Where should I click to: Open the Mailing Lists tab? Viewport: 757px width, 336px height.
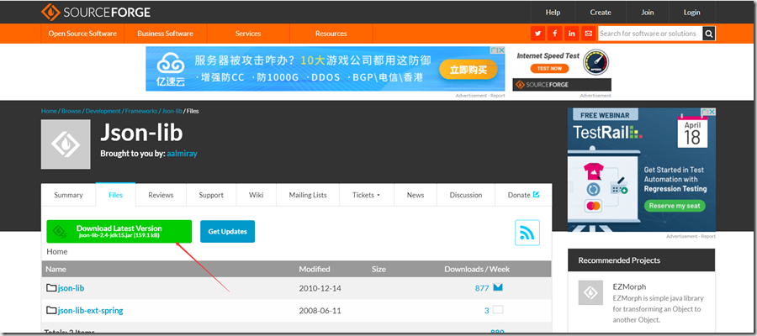[308, 195]
